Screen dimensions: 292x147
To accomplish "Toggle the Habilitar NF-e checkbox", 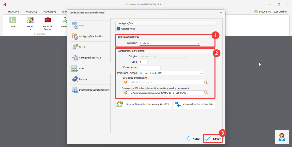I will [118, 29].
